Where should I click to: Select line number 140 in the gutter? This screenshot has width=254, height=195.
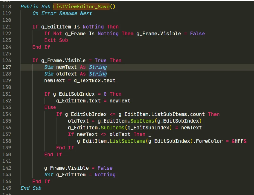(7, 155)
